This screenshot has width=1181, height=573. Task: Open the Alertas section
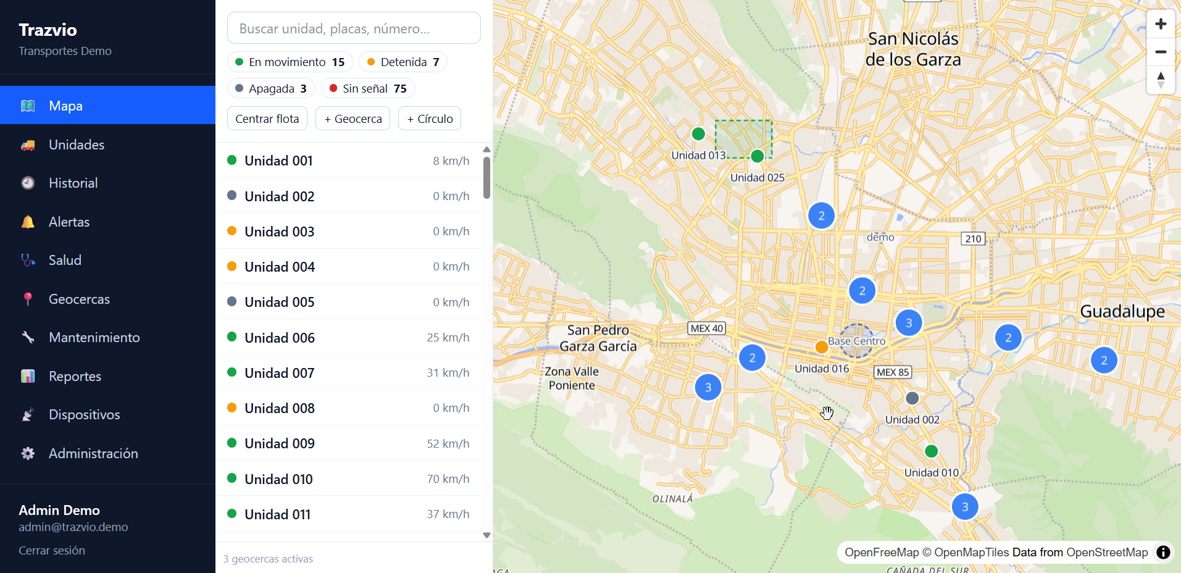(107, 222)
